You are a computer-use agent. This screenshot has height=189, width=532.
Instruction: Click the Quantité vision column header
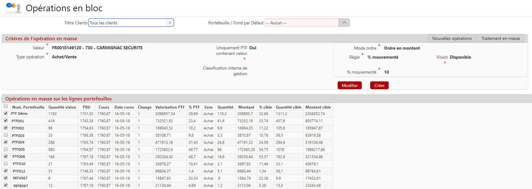62,107
